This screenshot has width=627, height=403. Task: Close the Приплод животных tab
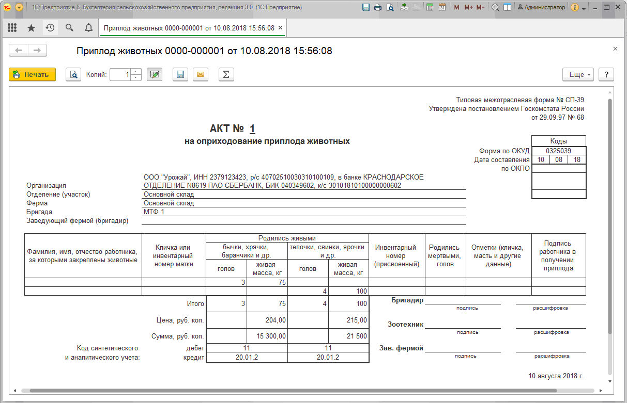coord(280,28)
